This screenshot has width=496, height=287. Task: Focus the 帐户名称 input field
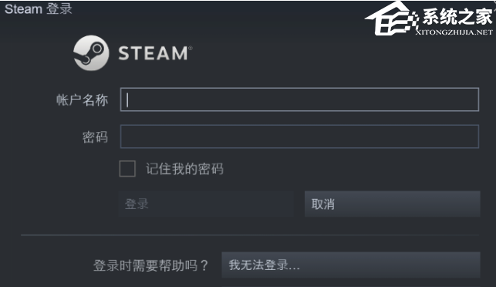[x=299, y=100]
